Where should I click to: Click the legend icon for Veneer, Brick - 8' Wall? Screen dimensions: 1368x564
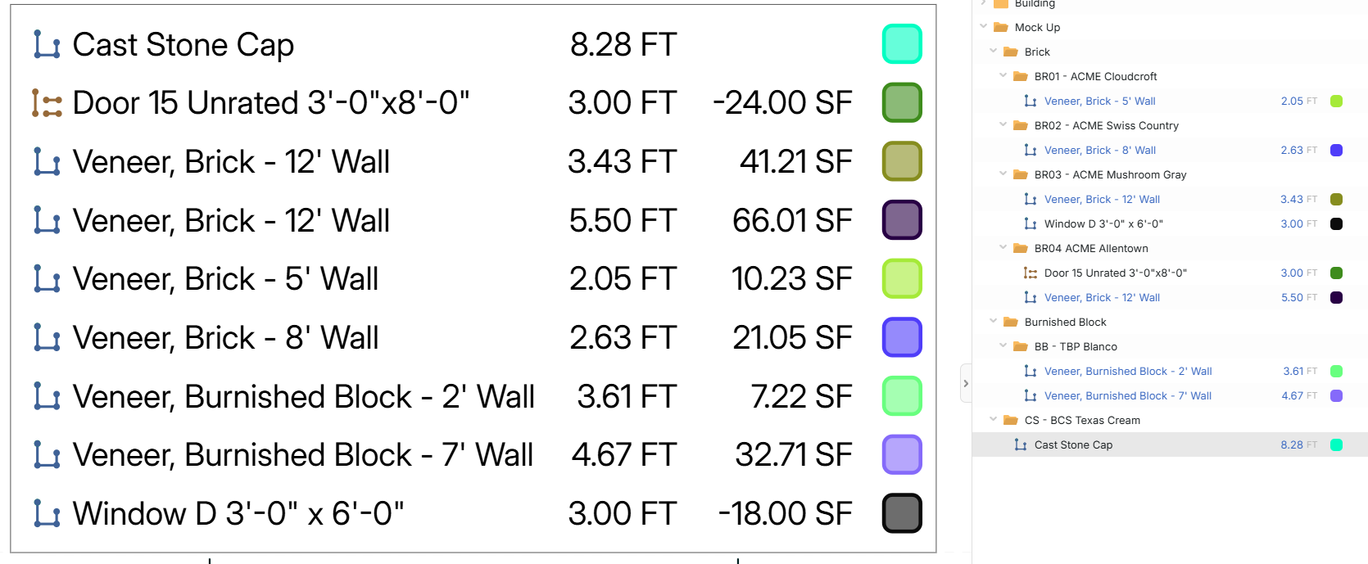(x=47, y=337)
